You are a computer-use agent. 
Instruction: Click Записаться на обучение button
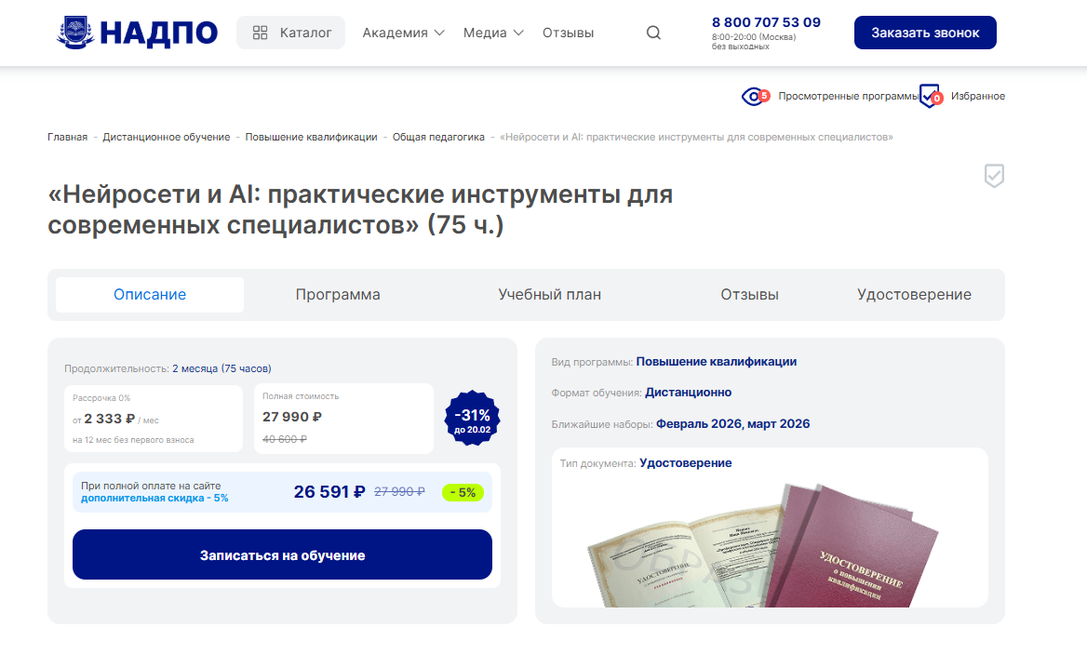click(282, 555)
